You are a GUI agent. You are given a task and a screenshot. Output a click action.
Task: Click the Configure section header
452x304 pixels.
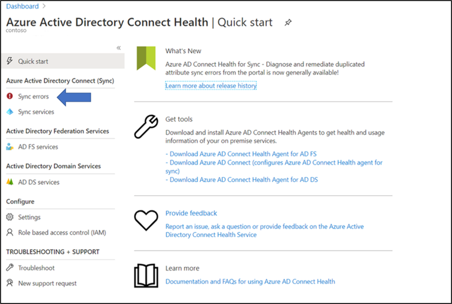20,202
